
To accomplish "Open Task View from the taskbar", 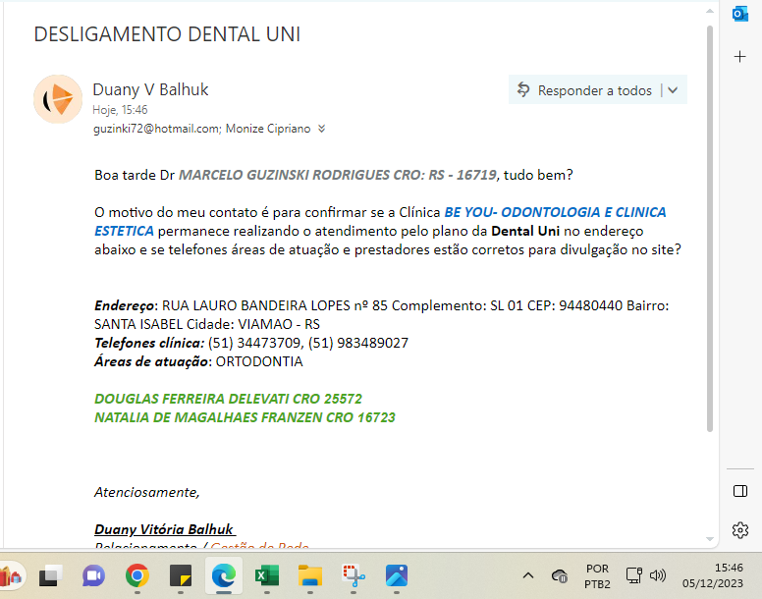I will coord(51,575).
